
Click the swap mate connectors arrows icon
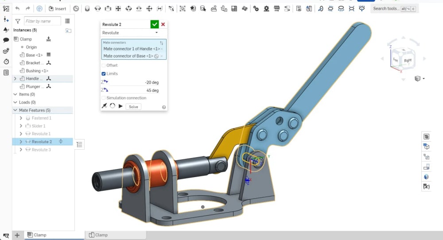coord(161,43)
